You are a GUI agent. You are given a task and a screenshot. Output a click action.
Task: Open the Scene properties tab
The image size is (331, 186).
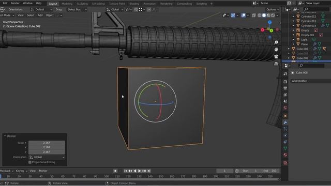click(x=285, y=101)
